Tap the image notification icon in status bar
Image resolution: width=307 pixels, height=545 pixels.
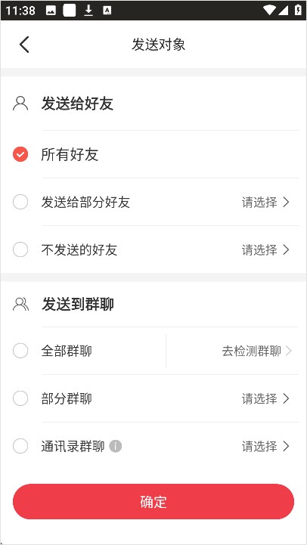pos(51,11)
